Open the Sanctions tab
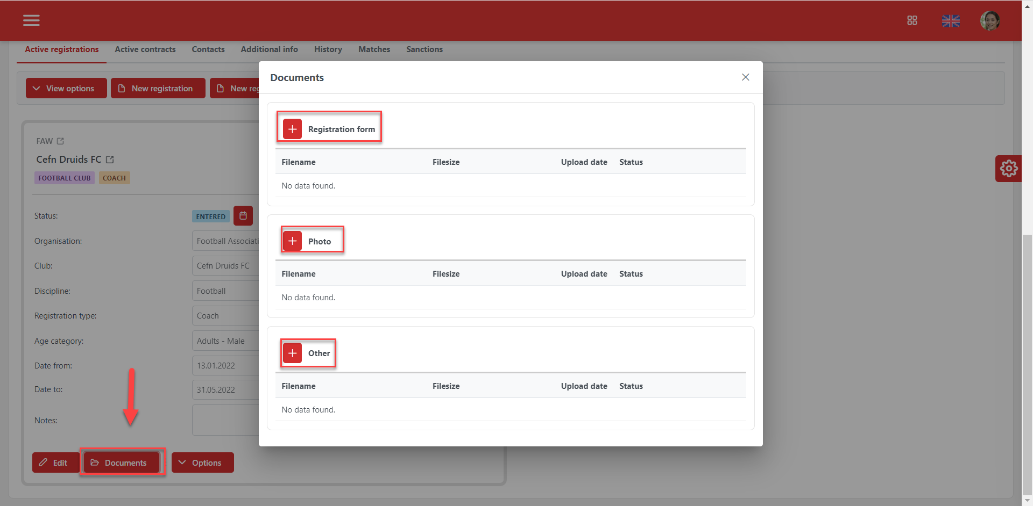Viewport: 1033px width, 506px height. point(424,49)
